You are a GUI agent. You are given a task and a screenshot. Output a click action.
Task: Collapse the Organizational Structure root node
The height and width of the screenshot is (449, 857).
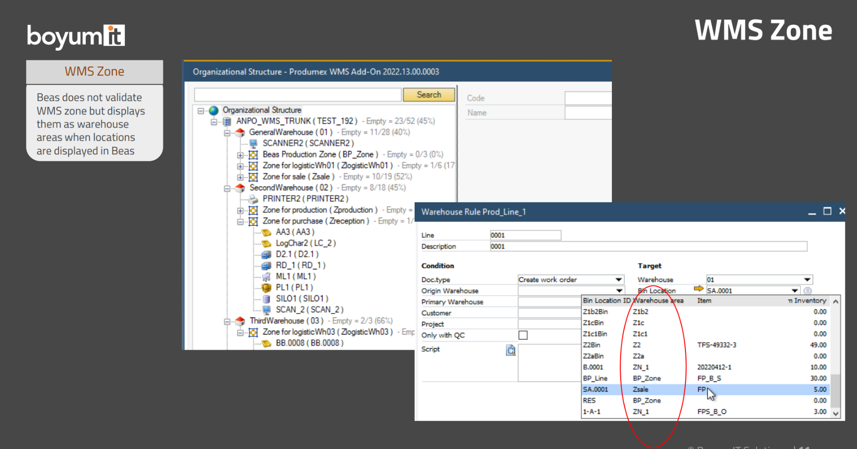tap(201, 111)
